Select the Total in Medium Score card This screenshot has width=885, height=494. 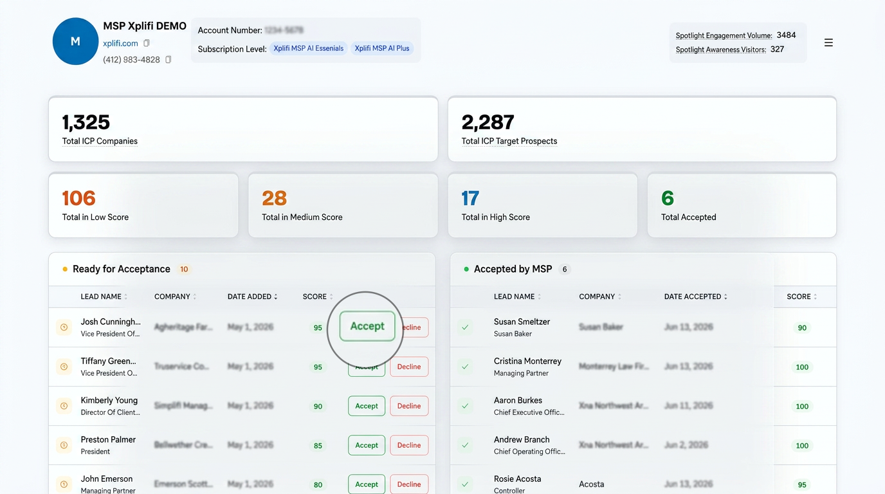pos(343,205)
